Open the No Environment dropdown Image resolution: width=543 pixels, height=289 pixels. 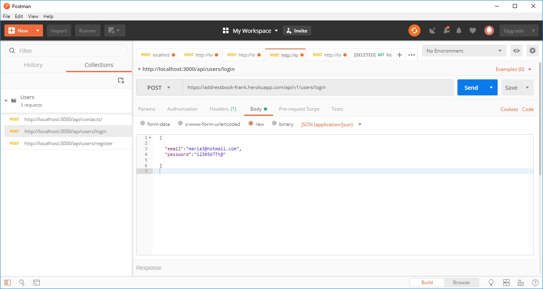(x=464, y=51)
